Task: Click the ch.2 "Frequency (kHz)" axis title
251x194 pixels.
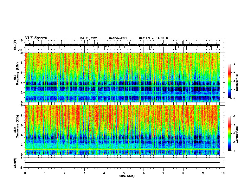Action: (17, 126)
